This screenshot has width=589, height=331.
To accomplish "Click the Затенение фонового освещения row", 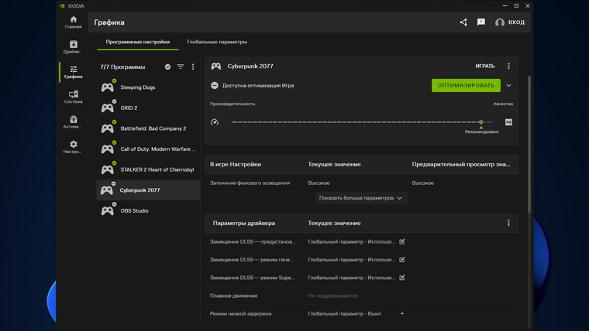I will tap(361, 183).
